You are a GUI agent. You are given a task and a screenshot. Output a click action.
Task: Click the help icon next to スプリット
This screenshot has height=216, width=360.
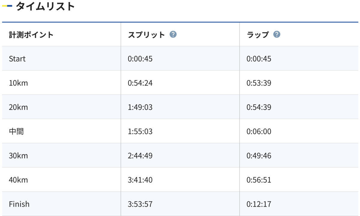tap(173, 34)
